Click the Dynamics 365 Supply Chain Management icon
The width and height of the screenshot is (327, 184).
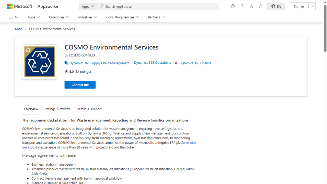[66, 63]
